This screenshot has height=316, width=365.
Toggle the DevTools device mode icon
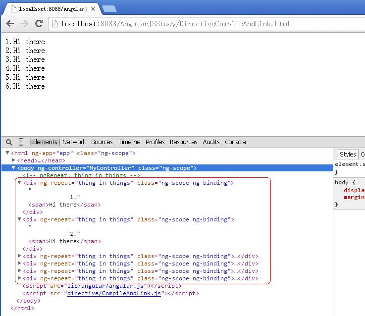tap(21, 142)
